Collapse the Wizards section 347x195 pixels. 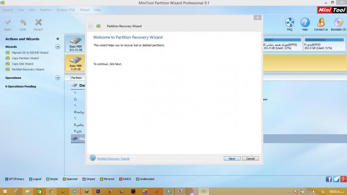58,47
